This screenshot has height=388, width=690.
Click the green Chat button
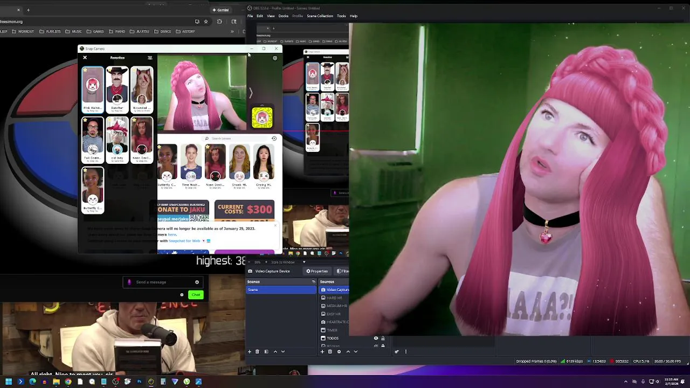tap(196, 295)
